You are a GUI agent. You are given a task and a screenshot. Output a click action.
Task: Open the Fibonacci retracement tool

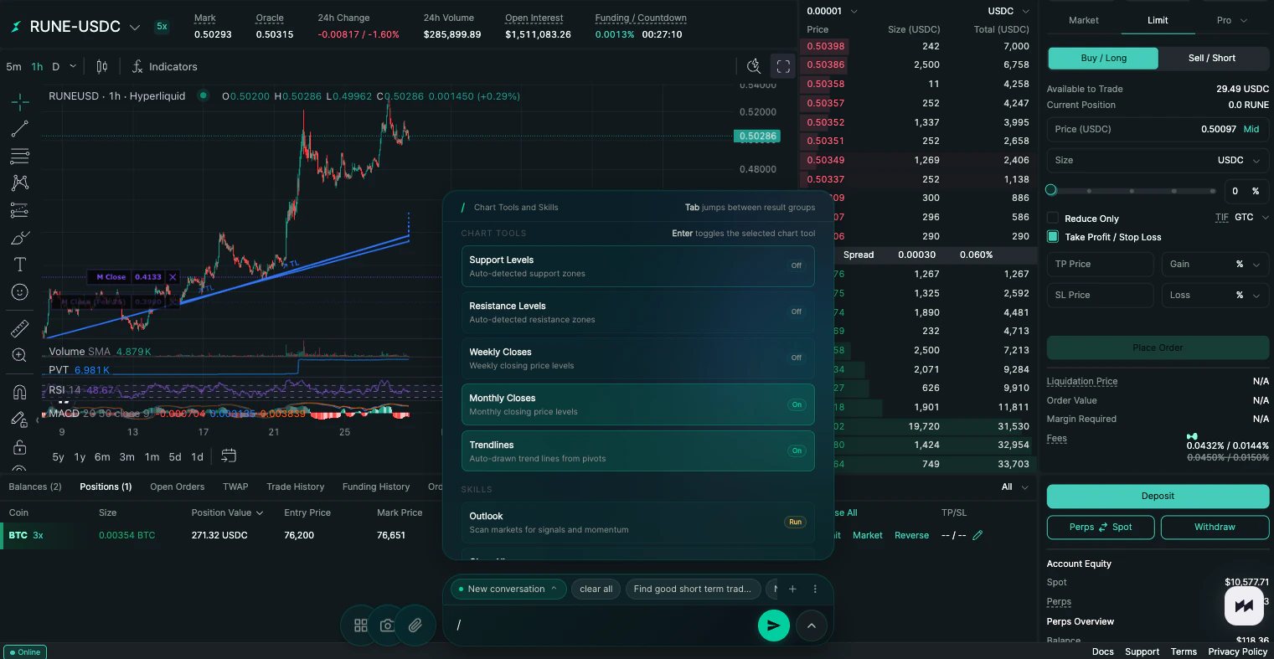[20, 156]
